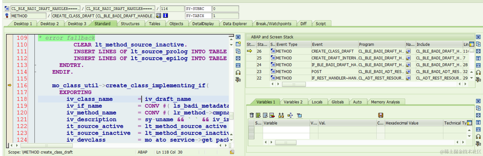
Task: Open the Break./Watchpoints tab
Action: pos(273,24)
